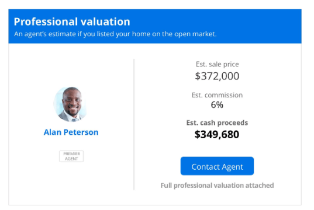Screen dimensions: 314x210
Task: Click the Est. cash proceeds label
Action: (217, 123)
